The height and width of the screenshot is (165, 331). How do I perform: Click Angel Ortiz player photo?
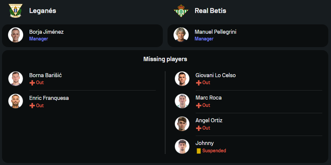click(x=182, y=124)
